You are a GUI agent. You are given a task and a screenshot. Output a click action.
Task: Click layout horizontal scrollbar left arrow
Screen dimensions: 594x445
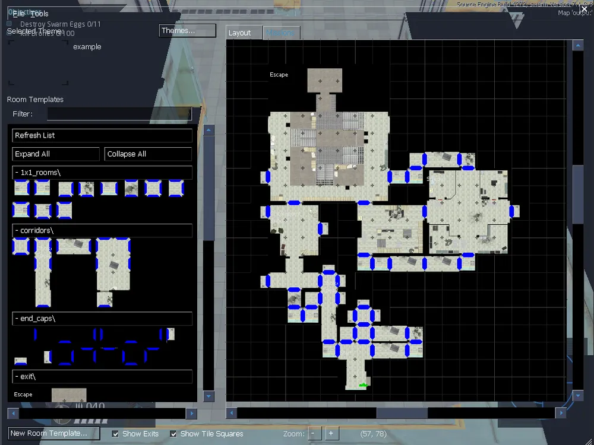click(x=232, y=413)
